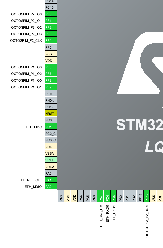Screen dimensions: 163x248
Task: Click the PC5 ETH_RXD1 pin
Action: point(114,196)
